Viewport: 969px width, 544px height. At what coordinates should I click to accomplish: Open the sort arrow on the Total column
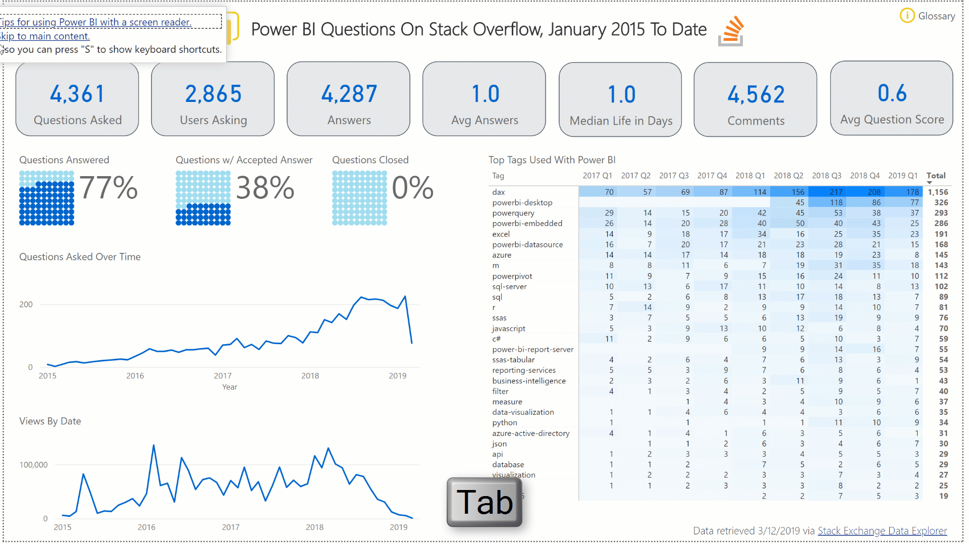pos(929,183)
